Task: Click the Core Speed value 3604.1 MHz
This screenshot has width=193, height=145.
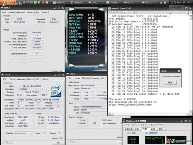Action: (x=23, y=117)
